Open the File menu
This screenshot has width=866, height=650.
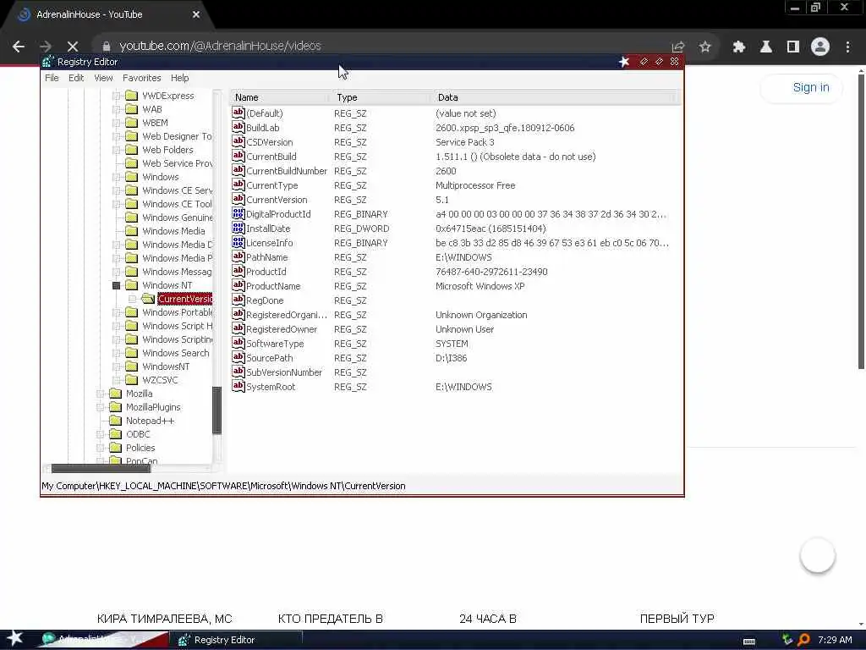[52, 78]
